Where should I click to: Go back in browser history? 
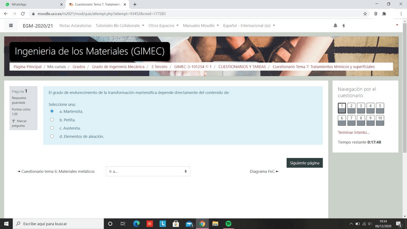point(6,14)
